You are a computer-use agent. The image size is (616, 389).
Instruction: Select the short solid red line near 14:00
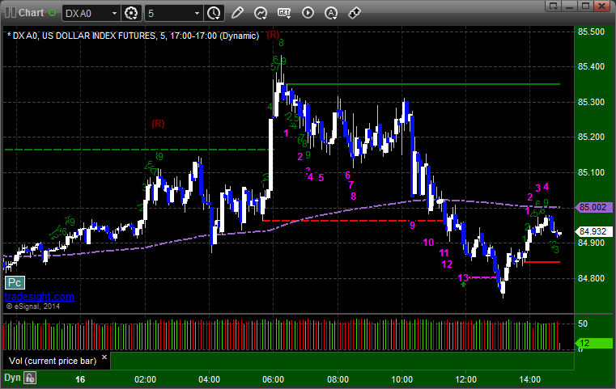[x=542, y=262]
